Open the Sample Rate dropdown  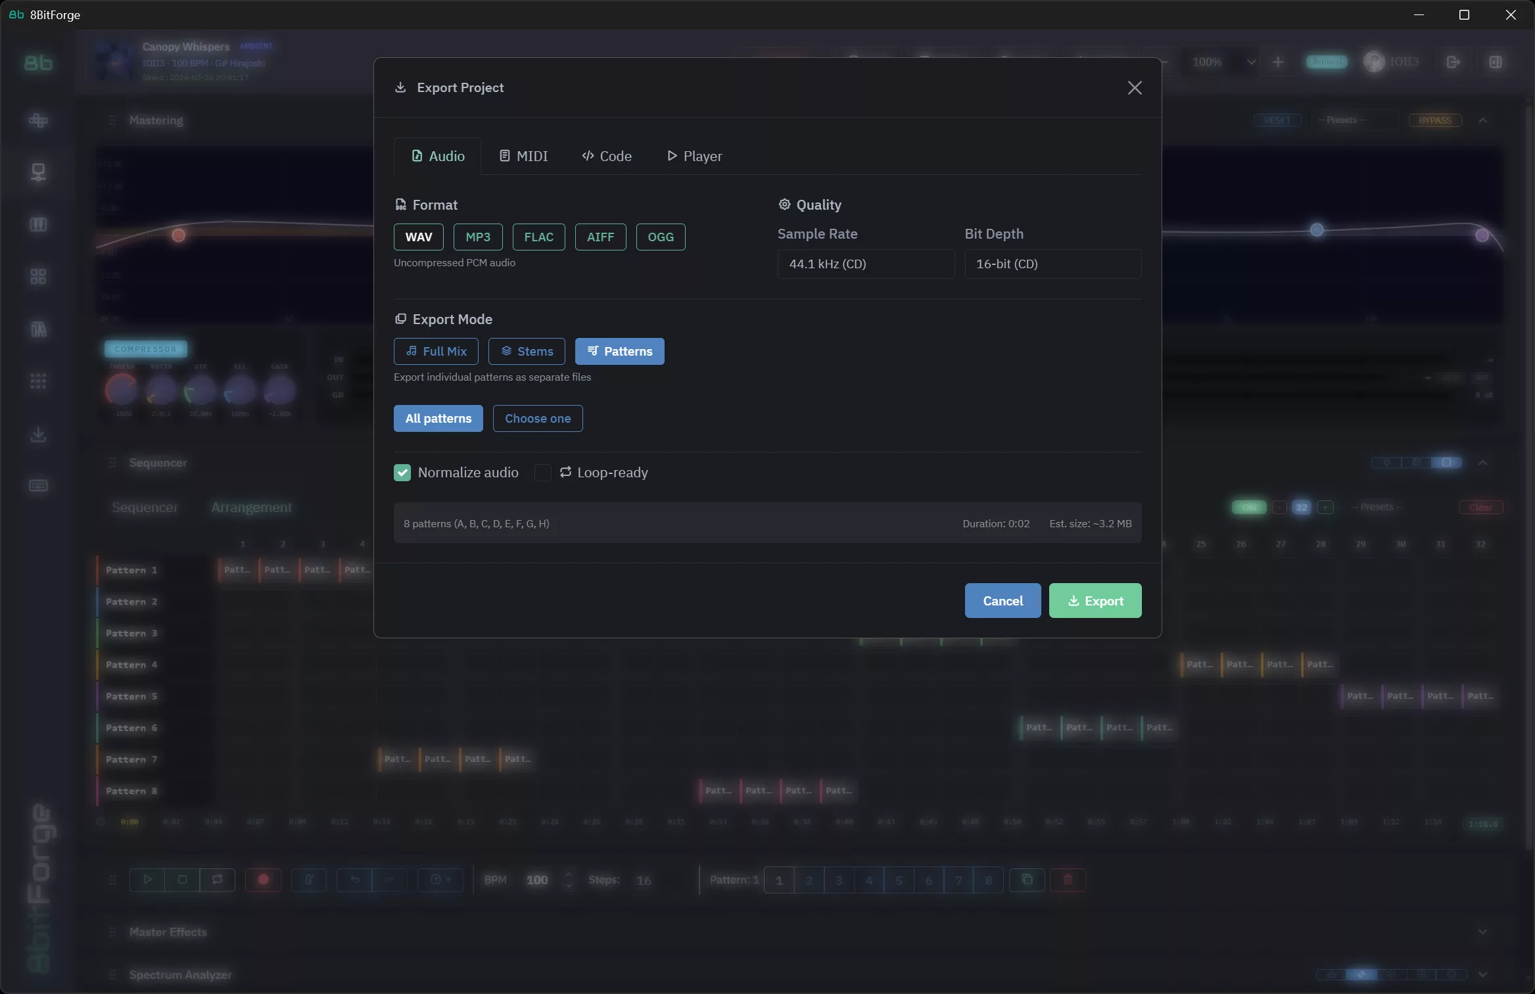coord(865,264)
